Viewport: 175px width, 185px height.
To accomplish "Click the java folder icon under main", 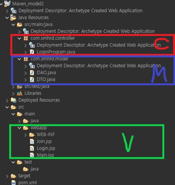I will pyautogui.click(x=26, y=121).
